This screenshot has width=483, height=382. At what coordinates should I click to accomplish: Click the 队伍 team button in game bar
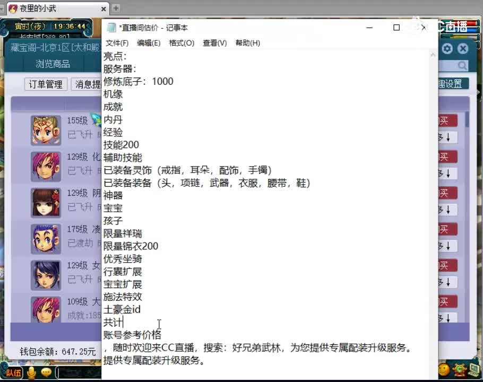point(14,373)
